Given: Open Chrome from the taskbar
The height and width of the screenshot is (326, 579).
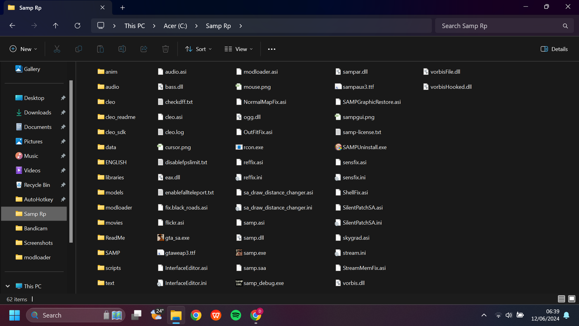Looking at the screenshot, I should coord(196,315).
